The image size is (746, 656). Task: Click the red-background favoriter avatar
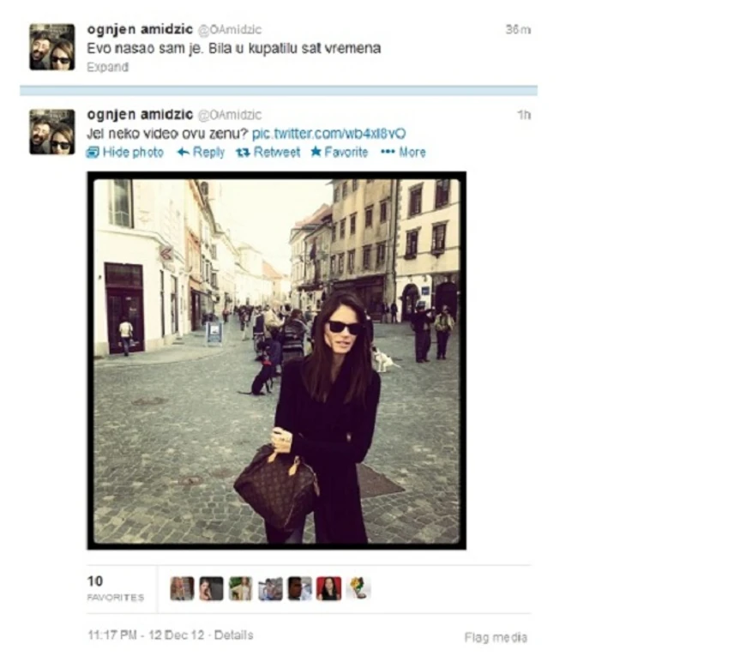(329, 588)
